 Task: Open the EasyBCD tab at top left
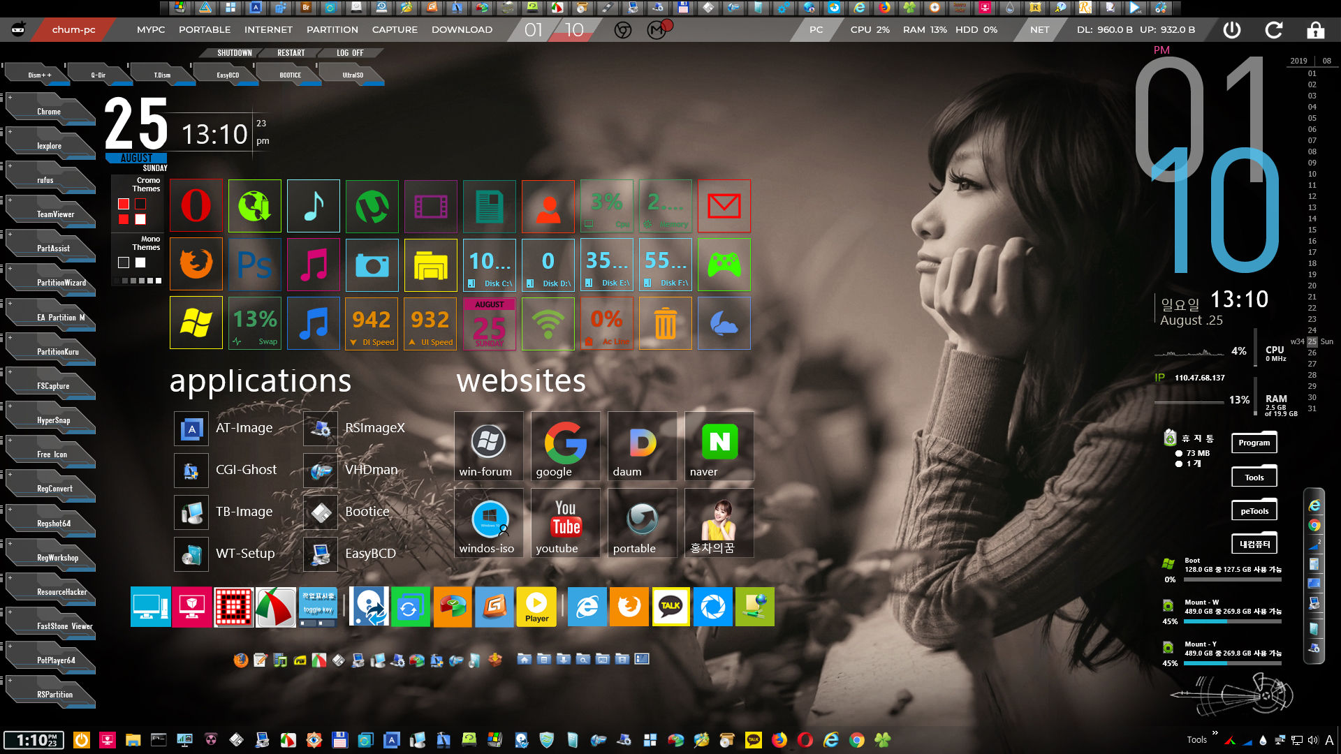(x=228, y=75)
